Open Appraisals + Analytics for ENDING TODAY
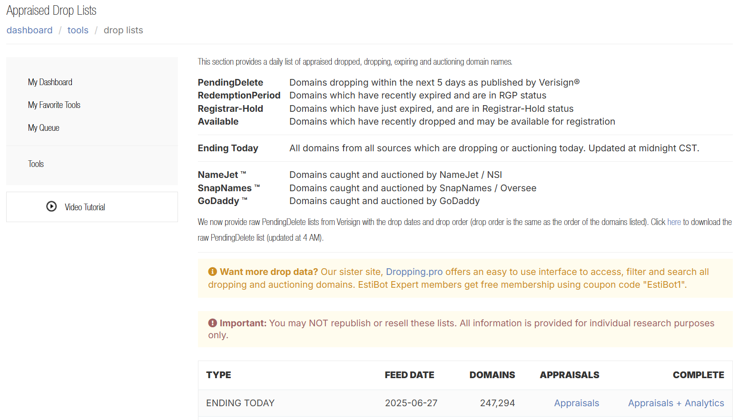Viewport: 739px width, 420px height. pyautogui.click(x=676, y=403)
